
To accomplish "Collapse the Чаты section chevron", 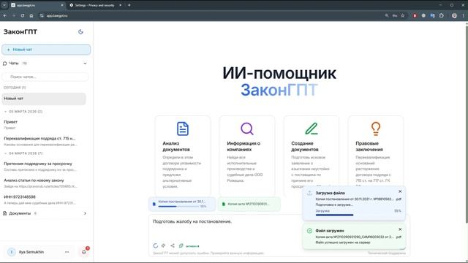I will [85, 64].
